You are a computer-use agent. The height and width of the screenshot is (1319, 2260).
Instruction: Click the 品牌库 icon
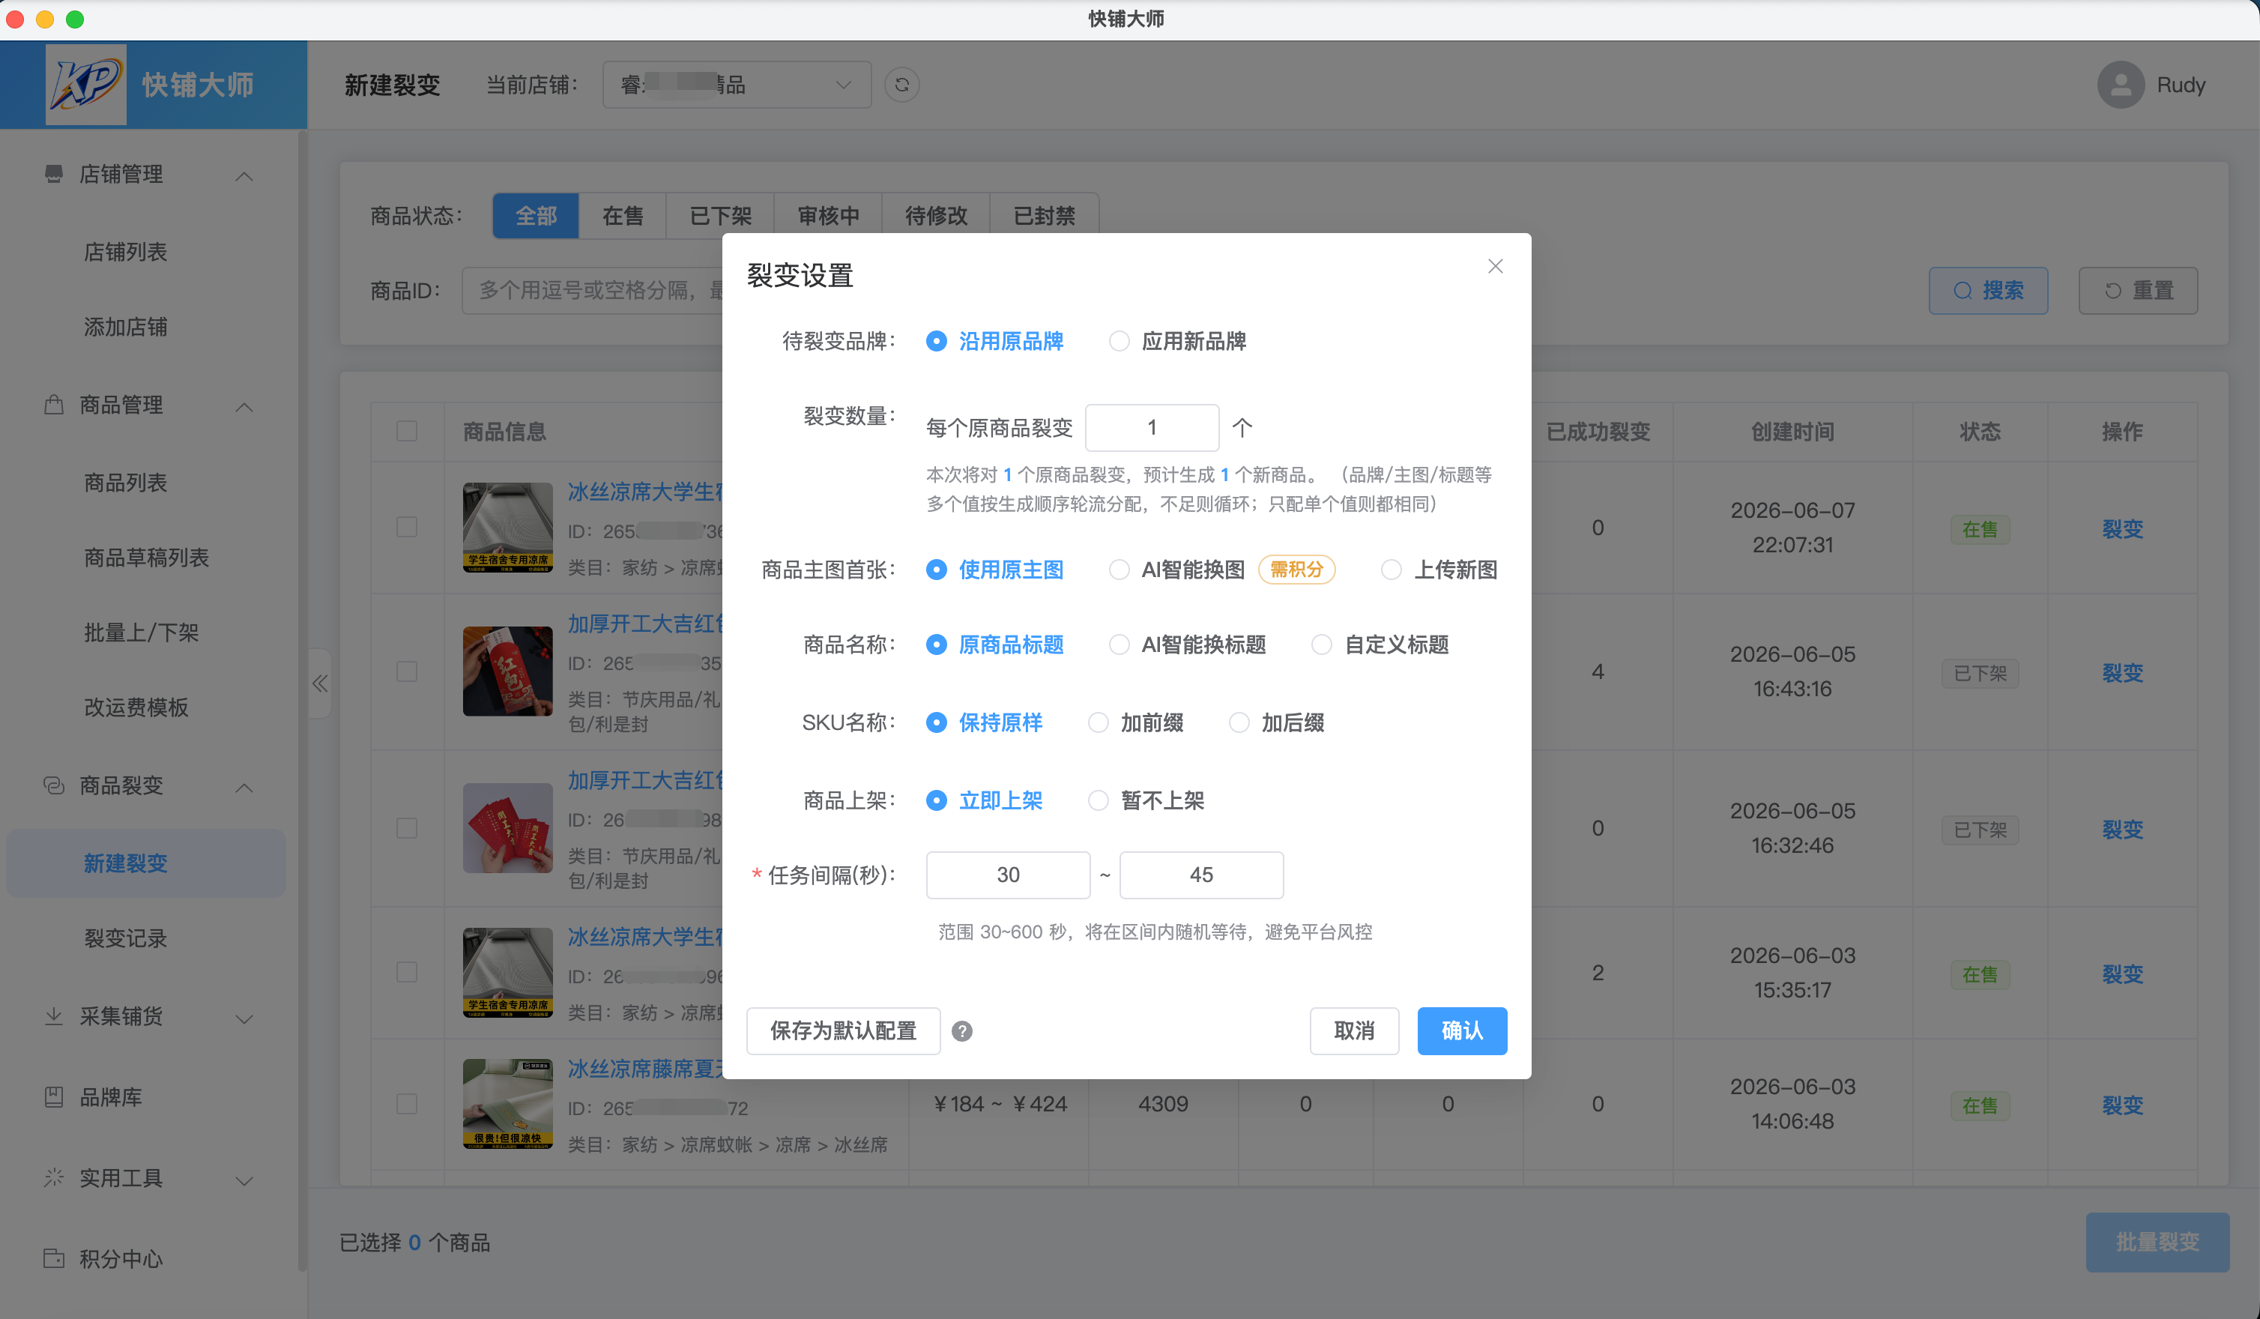(54, 1096)
